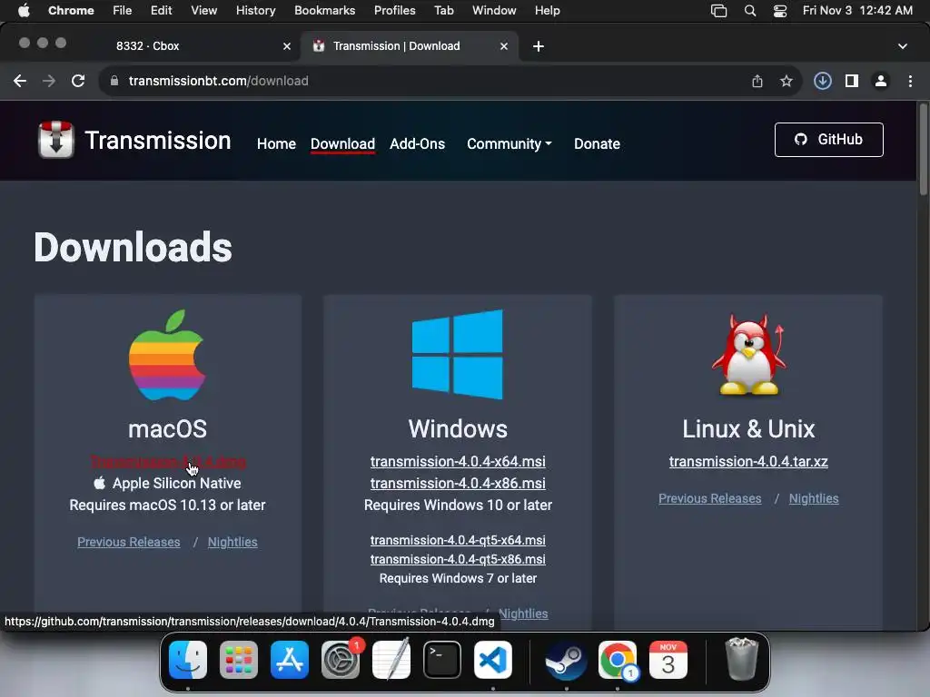Click the red Linux penguin mascot
This screenshot has height=697, width=930.
(x=748, y=355)
